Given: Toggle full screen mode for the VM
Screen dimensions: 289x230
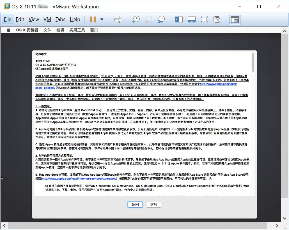Looking at the screenshot, I should (204, 19).
